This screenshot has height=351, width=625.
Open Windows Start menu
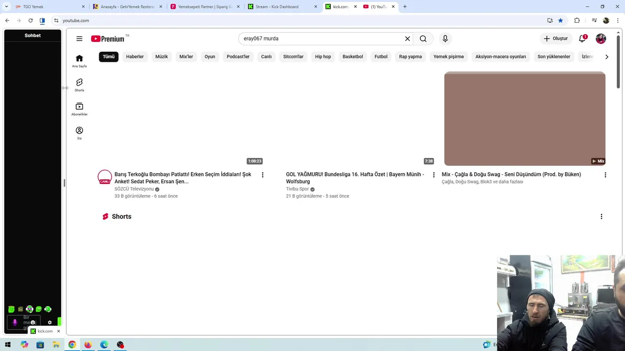click(8, 345)
